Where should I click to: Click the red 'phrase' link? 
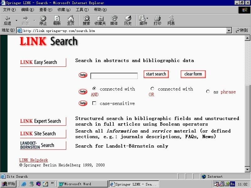coord(228,92)
